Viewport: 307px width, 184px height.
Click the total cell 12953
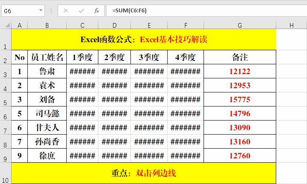(x=240, y=85)
